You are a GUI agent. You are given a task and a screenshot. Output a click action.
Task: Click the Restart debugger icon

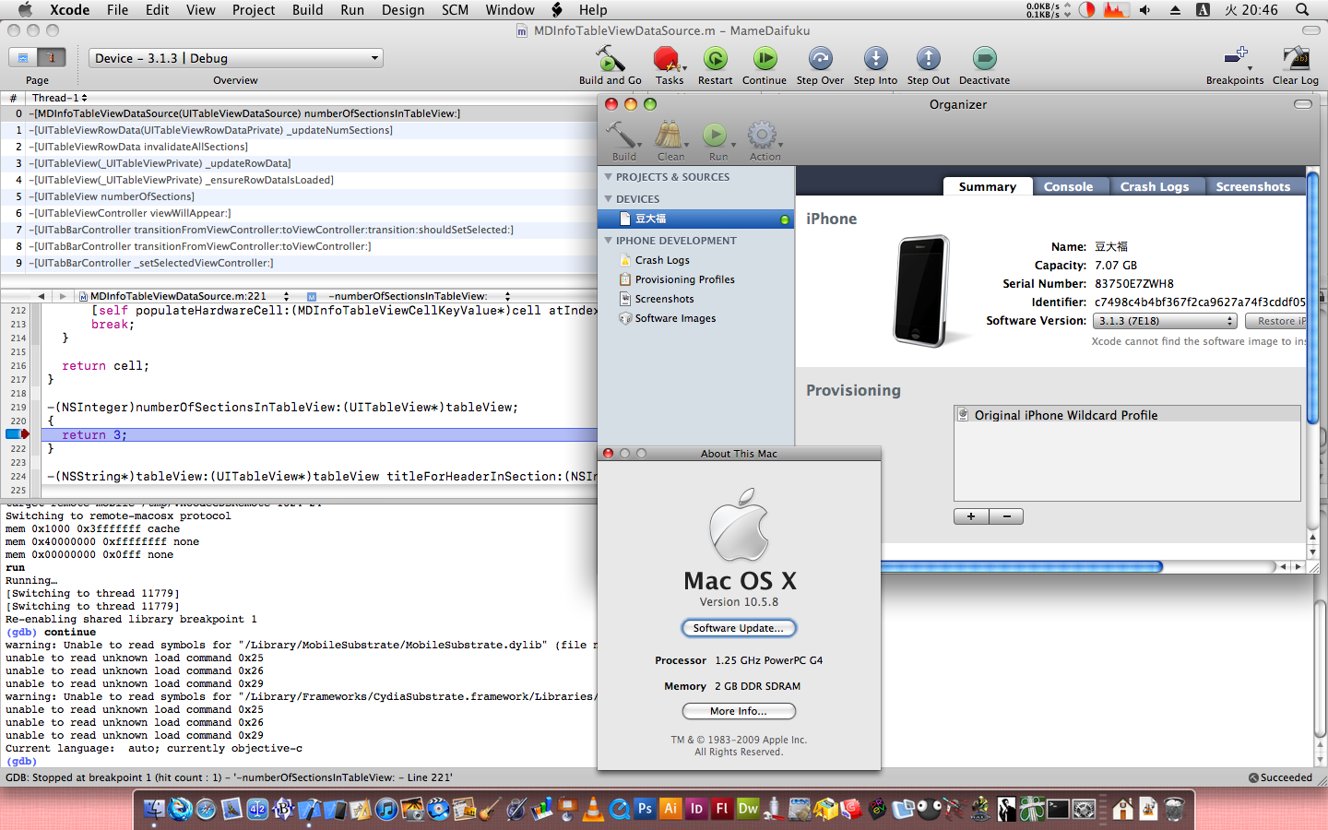pyautogui.click(x=715, y=60)
